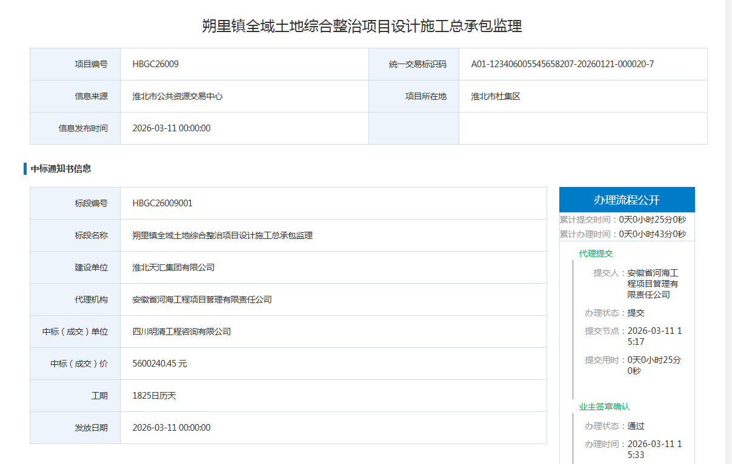Click the page title 朔里镇全域土地综合整治项目设计施工总承包监理
Image resolution: width=732 pixels, height=464 pixels.
pyautogui.click(x=362, y=26)
